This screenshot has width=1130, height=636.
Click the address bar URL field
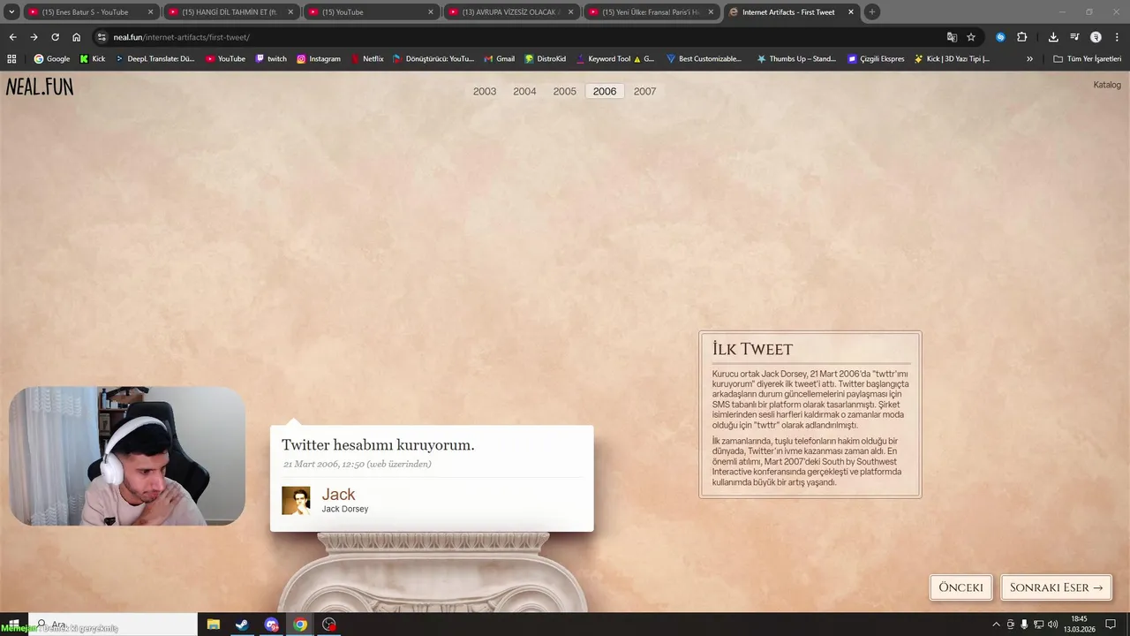point(521,37)
